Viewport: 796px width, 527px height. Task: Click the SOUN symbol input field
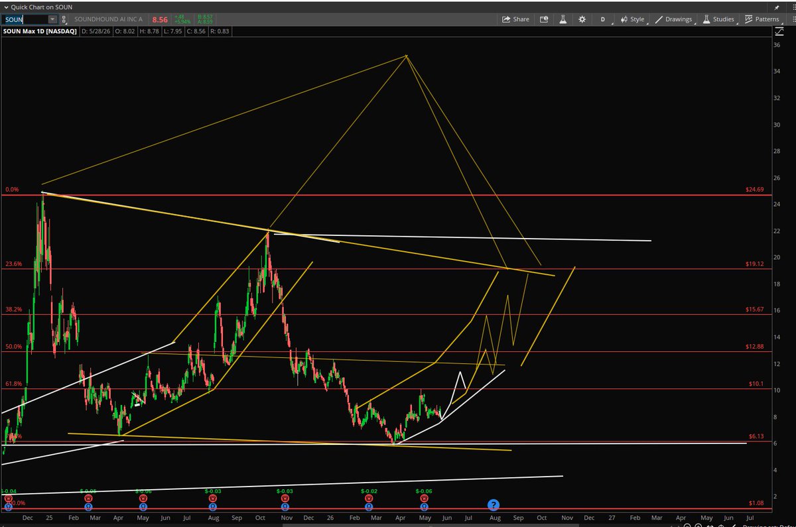tap(24, 19)
